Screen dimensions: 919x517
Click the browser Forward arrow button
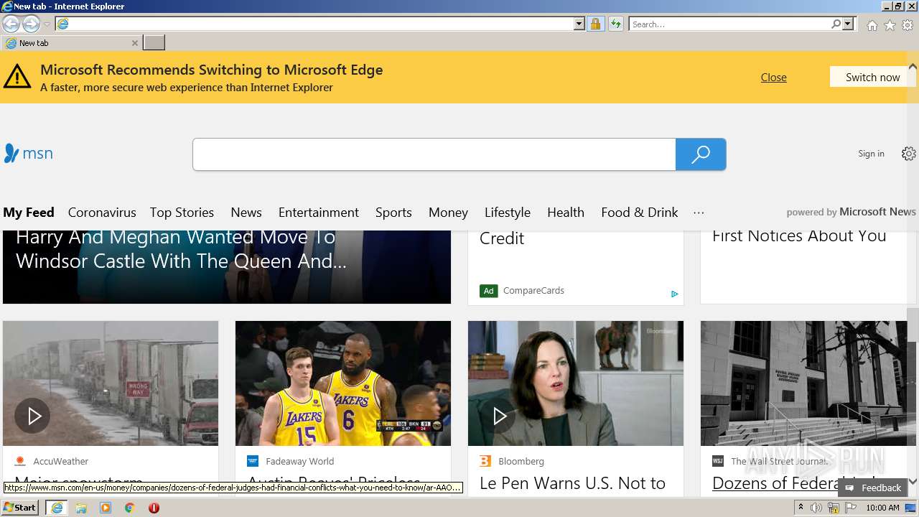(x=31, y=24)
